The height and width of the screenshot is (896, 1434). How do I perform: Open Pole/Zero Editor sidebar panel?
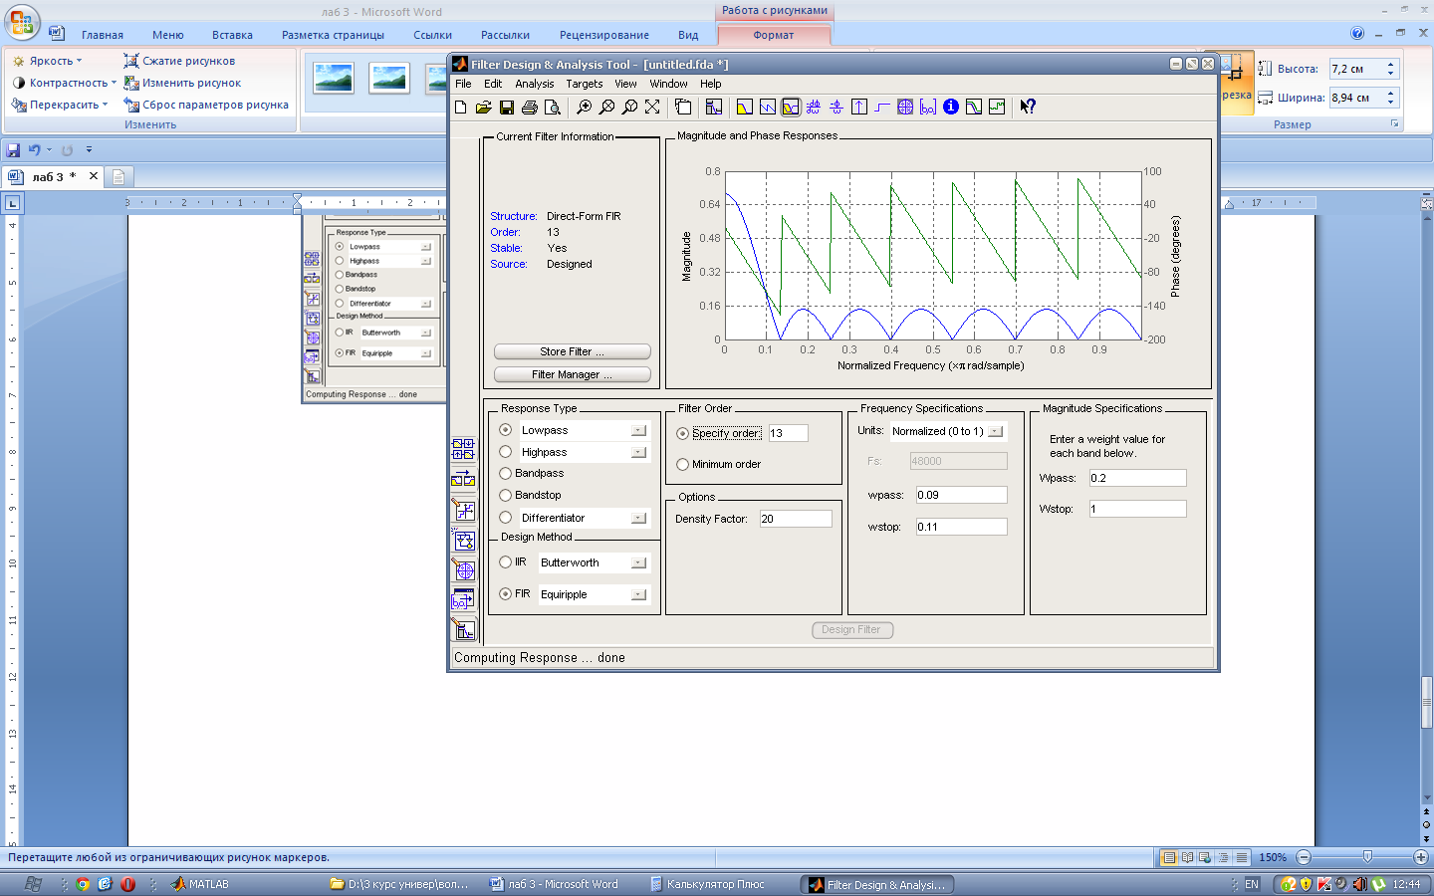tap(464, 569)
